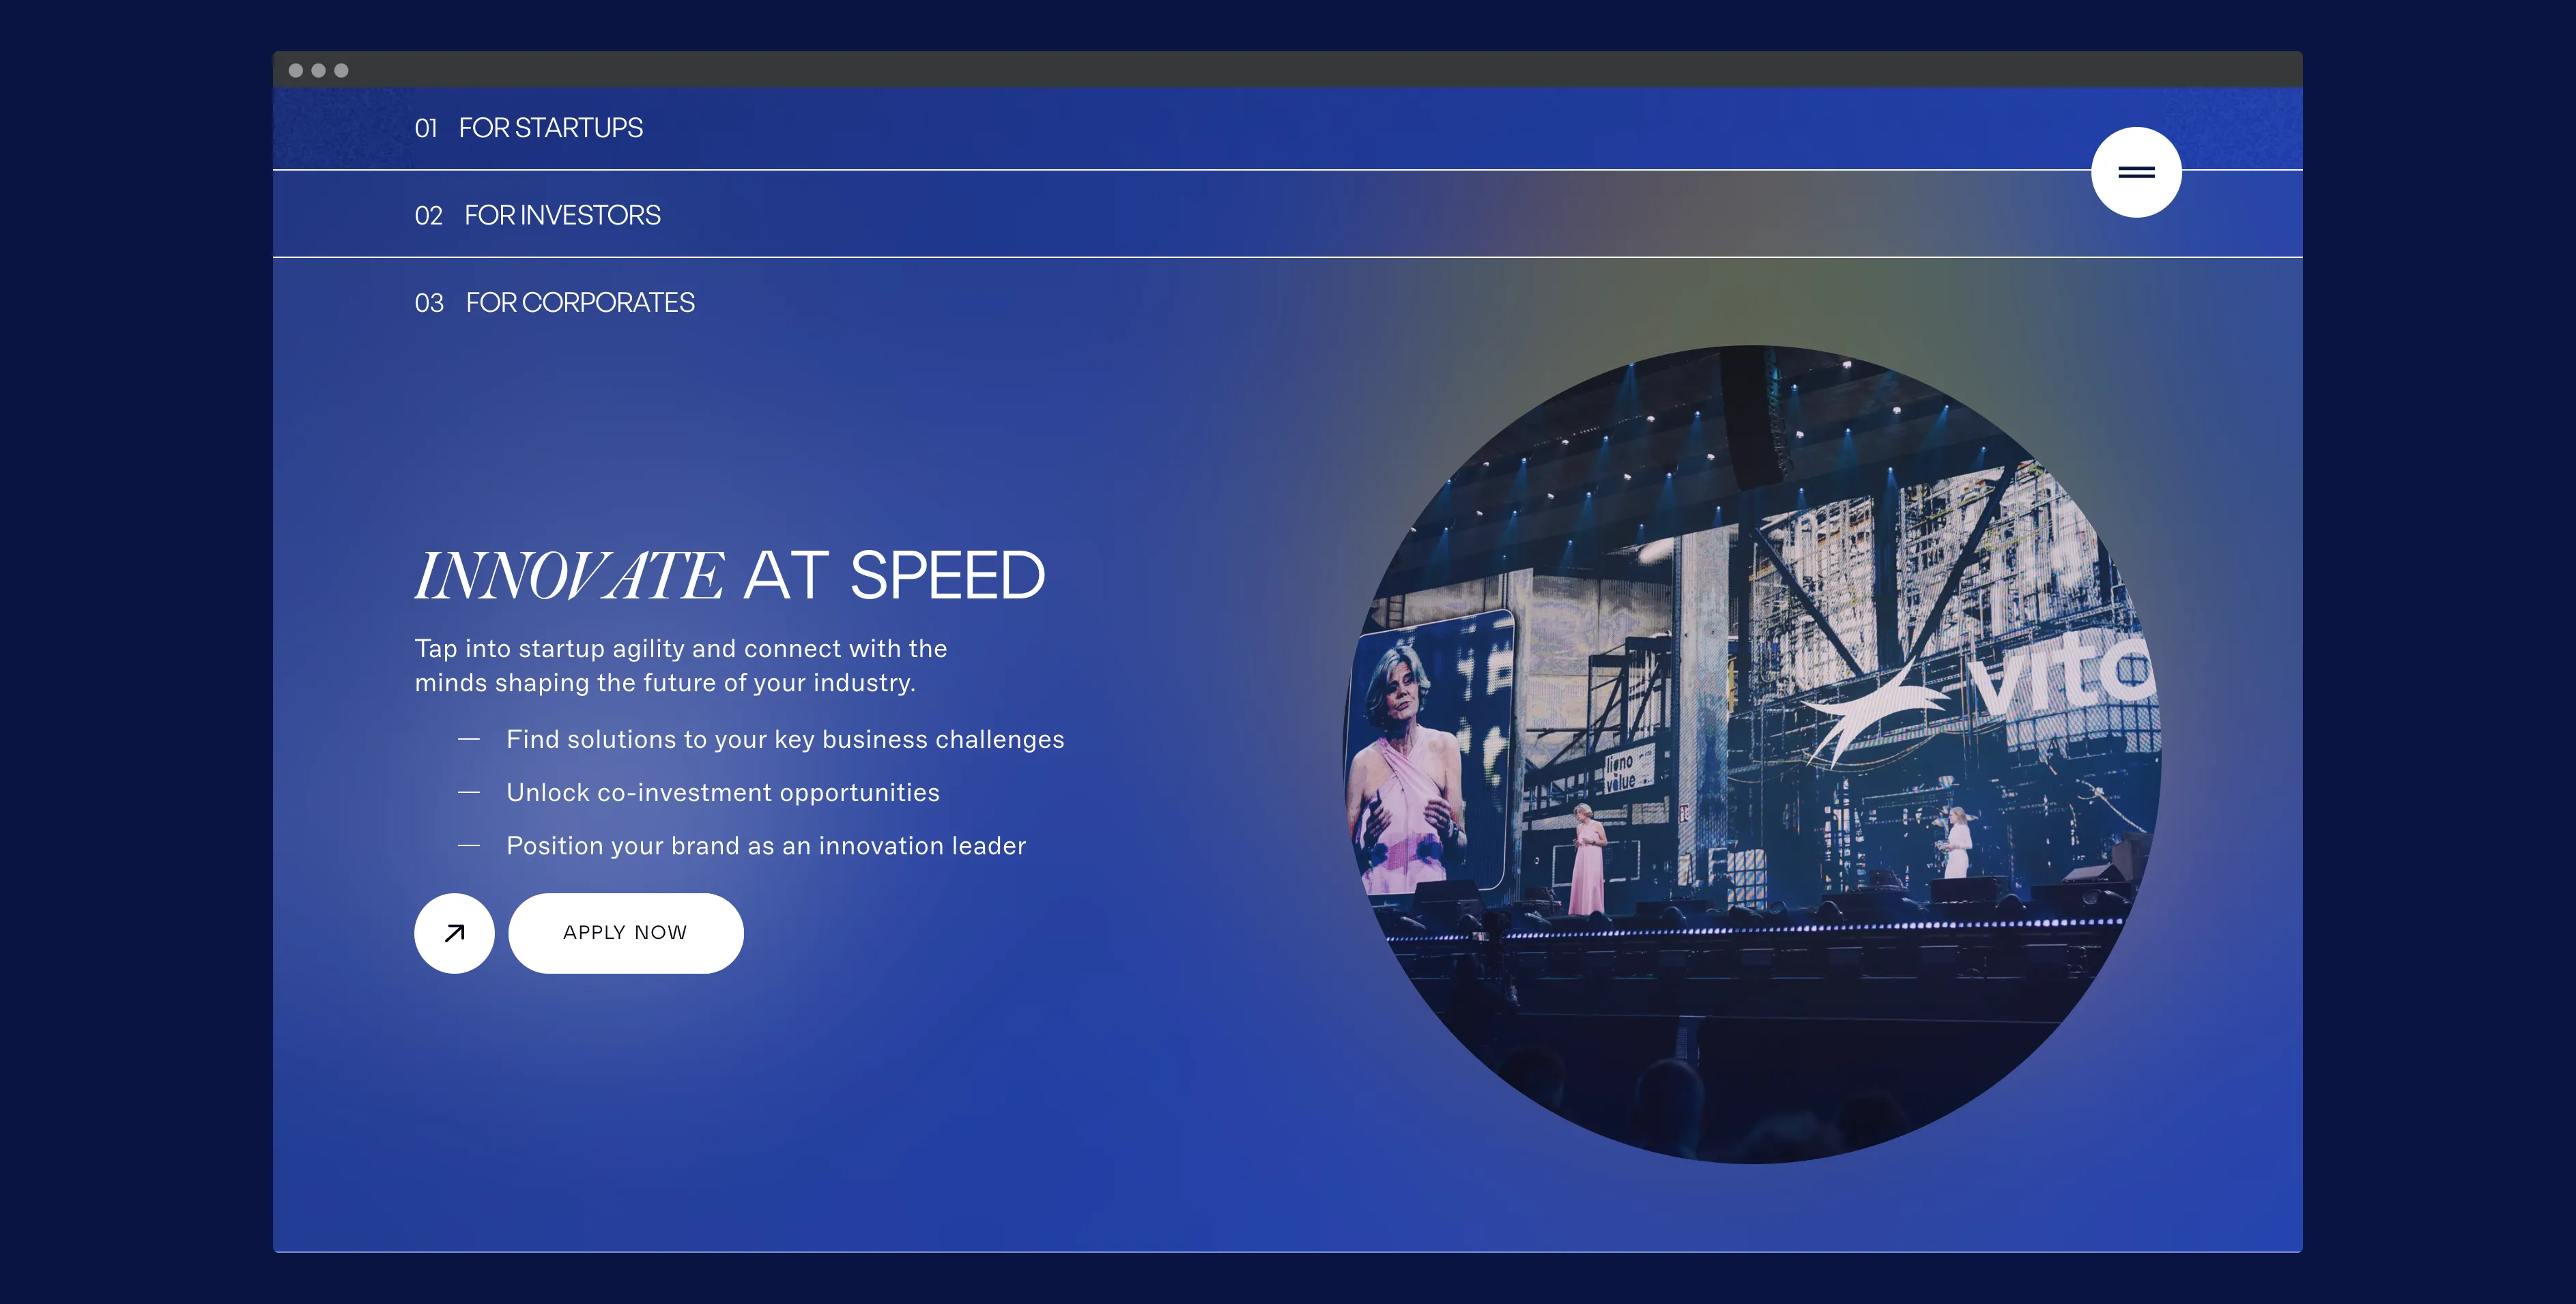Click the 01 section number

click(x=426, y=129)
